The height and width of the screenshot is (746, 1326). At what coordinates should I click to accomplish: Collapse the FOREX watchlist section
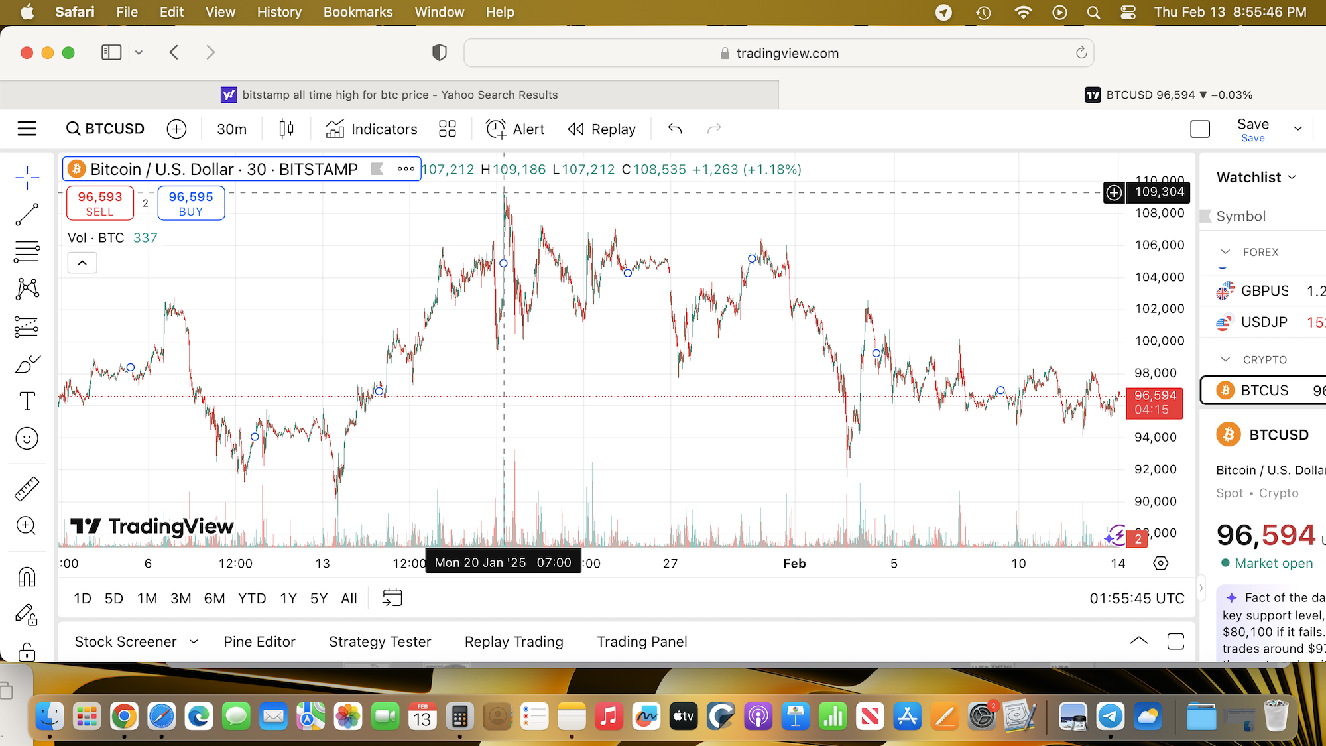click(x=1225, y=252)
